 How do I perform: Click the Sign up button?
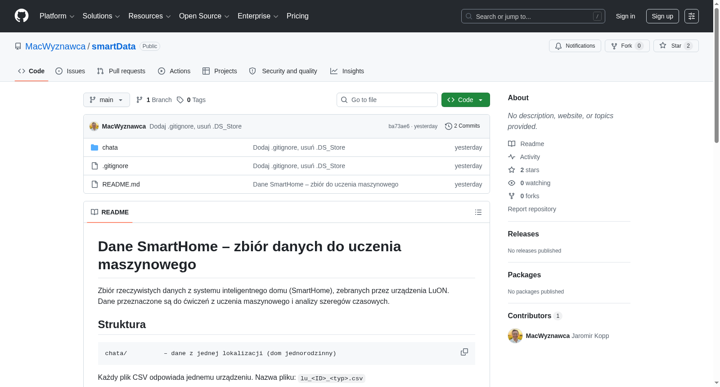[x=662, y=16]
